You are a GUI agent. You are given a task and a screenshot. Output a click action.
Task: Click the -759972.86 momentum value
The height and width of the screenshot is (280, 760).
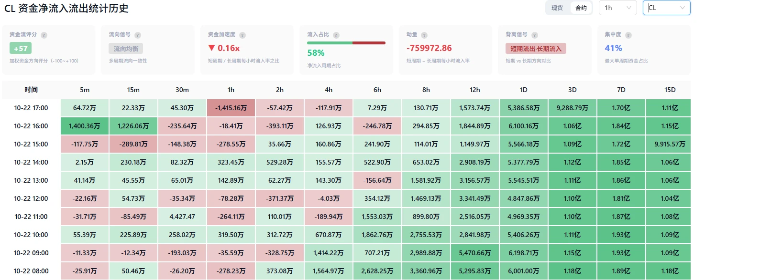[x=429, y=48]
